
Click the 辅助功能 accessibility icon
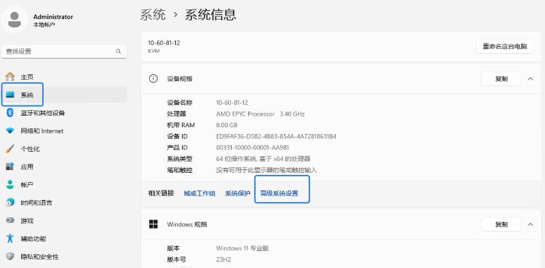(x=10, y=239)
